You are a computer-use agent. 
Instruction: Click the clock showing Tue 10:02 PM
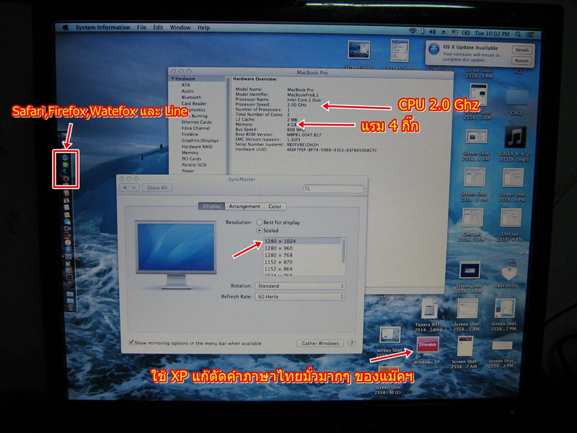click(x=492, y=33)
